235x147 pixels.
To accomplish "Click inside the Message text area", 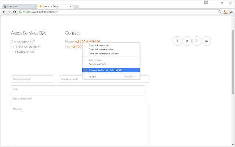I will pos(80,126).
